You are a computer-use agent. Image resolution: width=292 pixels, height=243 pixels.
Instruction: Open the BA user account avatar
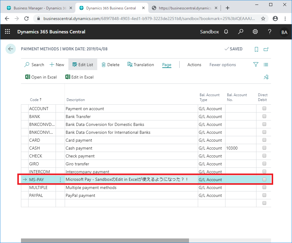pos(284,32)
